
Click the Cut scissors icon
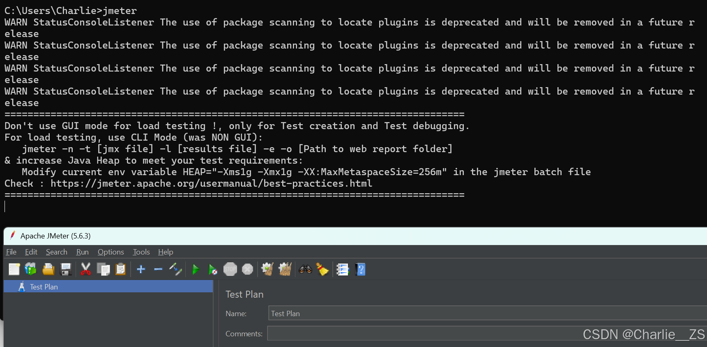point(85,269)
